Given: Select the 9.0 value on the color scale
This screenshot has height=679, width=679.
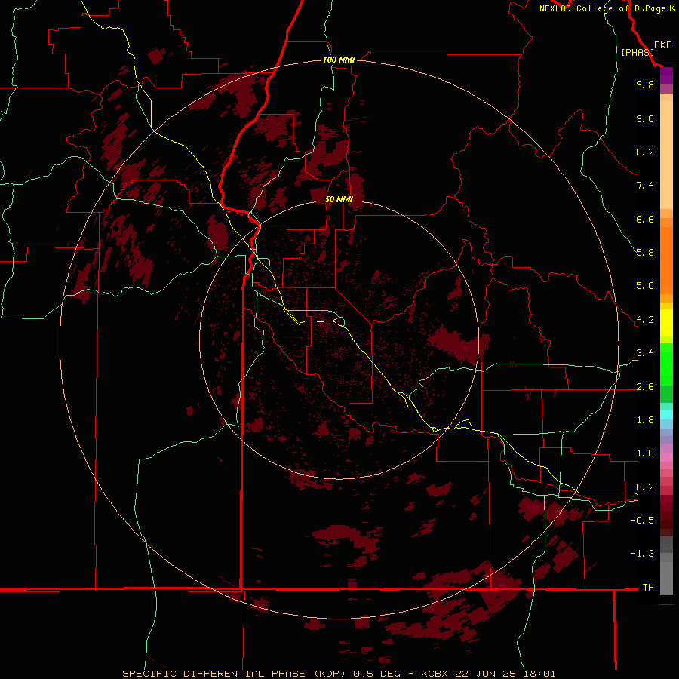Looking at the screenshot, I should pos(645,118).
